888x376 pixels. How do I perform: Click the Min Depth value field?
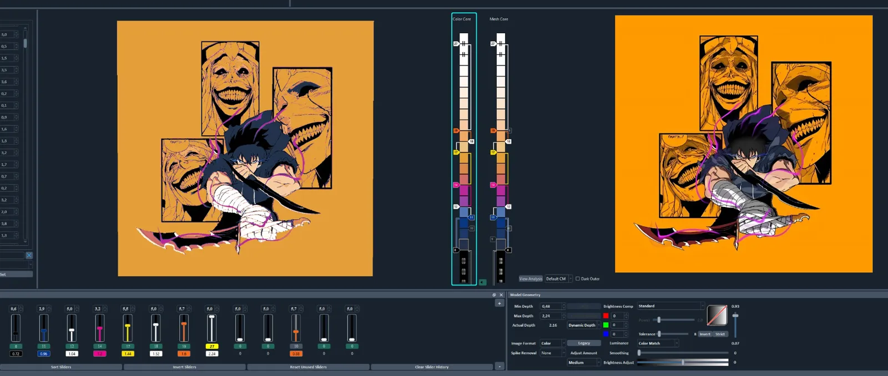553,306
